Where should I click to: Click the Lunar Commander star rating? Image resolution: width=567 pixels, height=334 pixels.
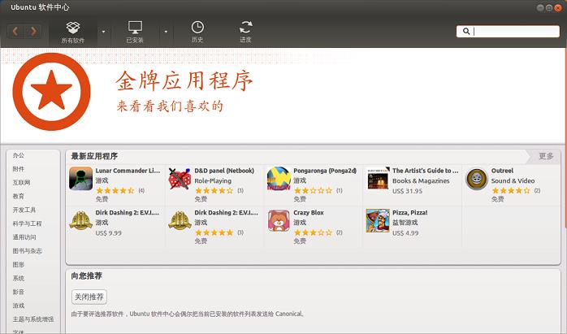115,190
